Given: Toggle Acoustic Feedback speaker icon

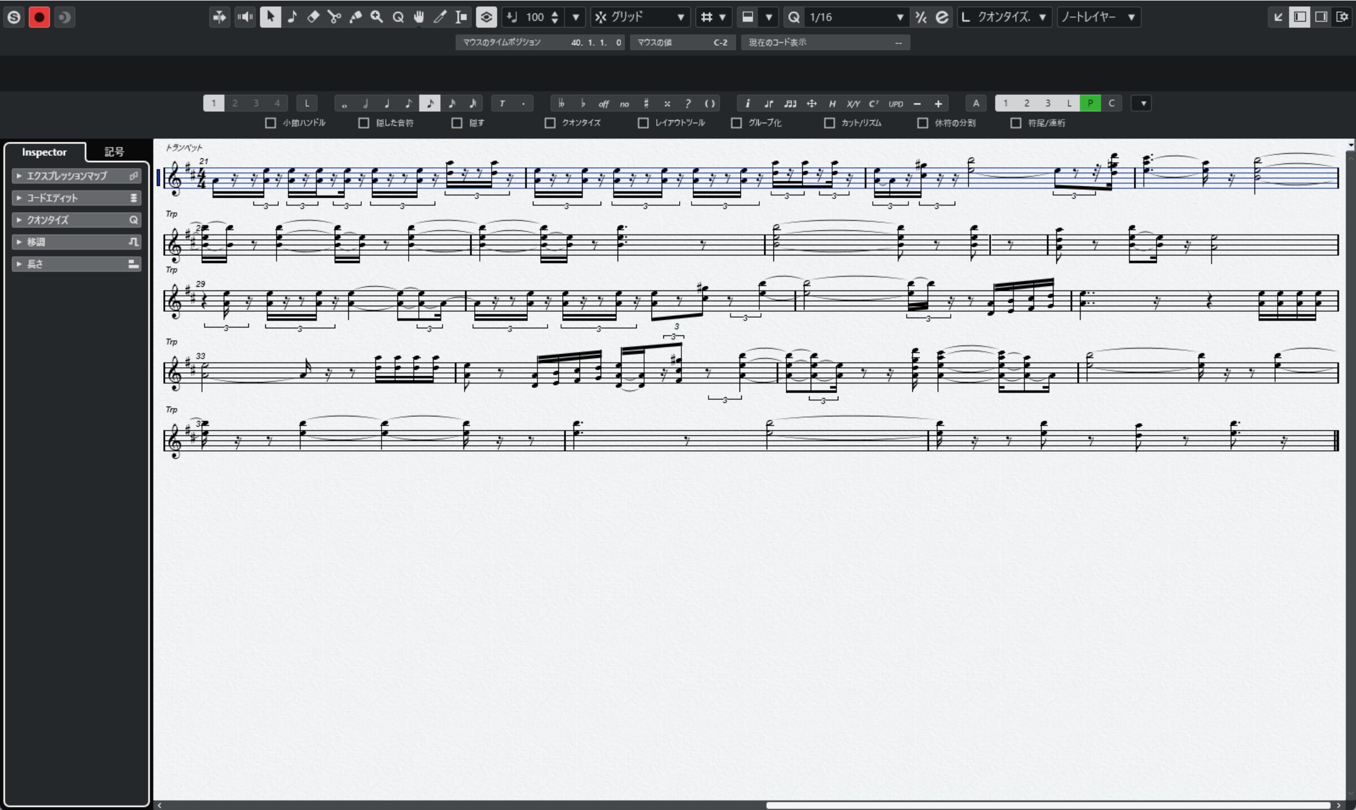Looking at the screenshot, I should coord(245,17).
